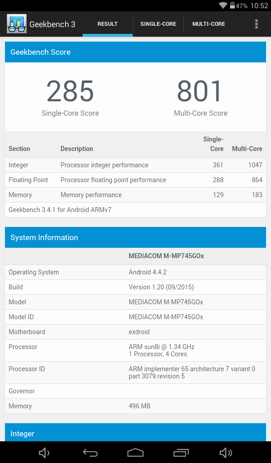Tap the battery status icon

click(232, 5)
